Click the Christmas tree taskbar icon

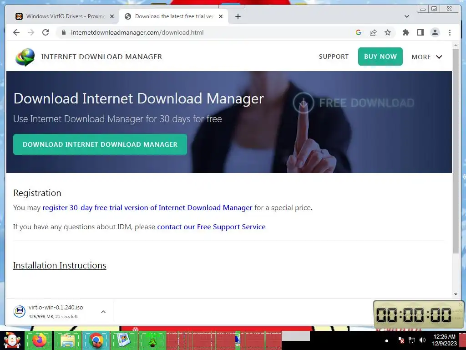(x=152, y=340)
